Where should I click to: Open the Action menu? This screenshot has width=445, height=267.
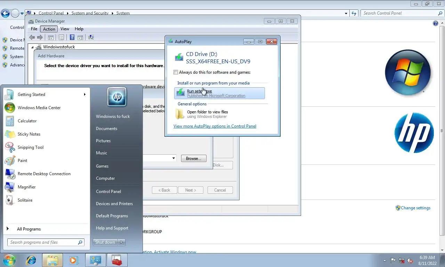tap(49, 29)
